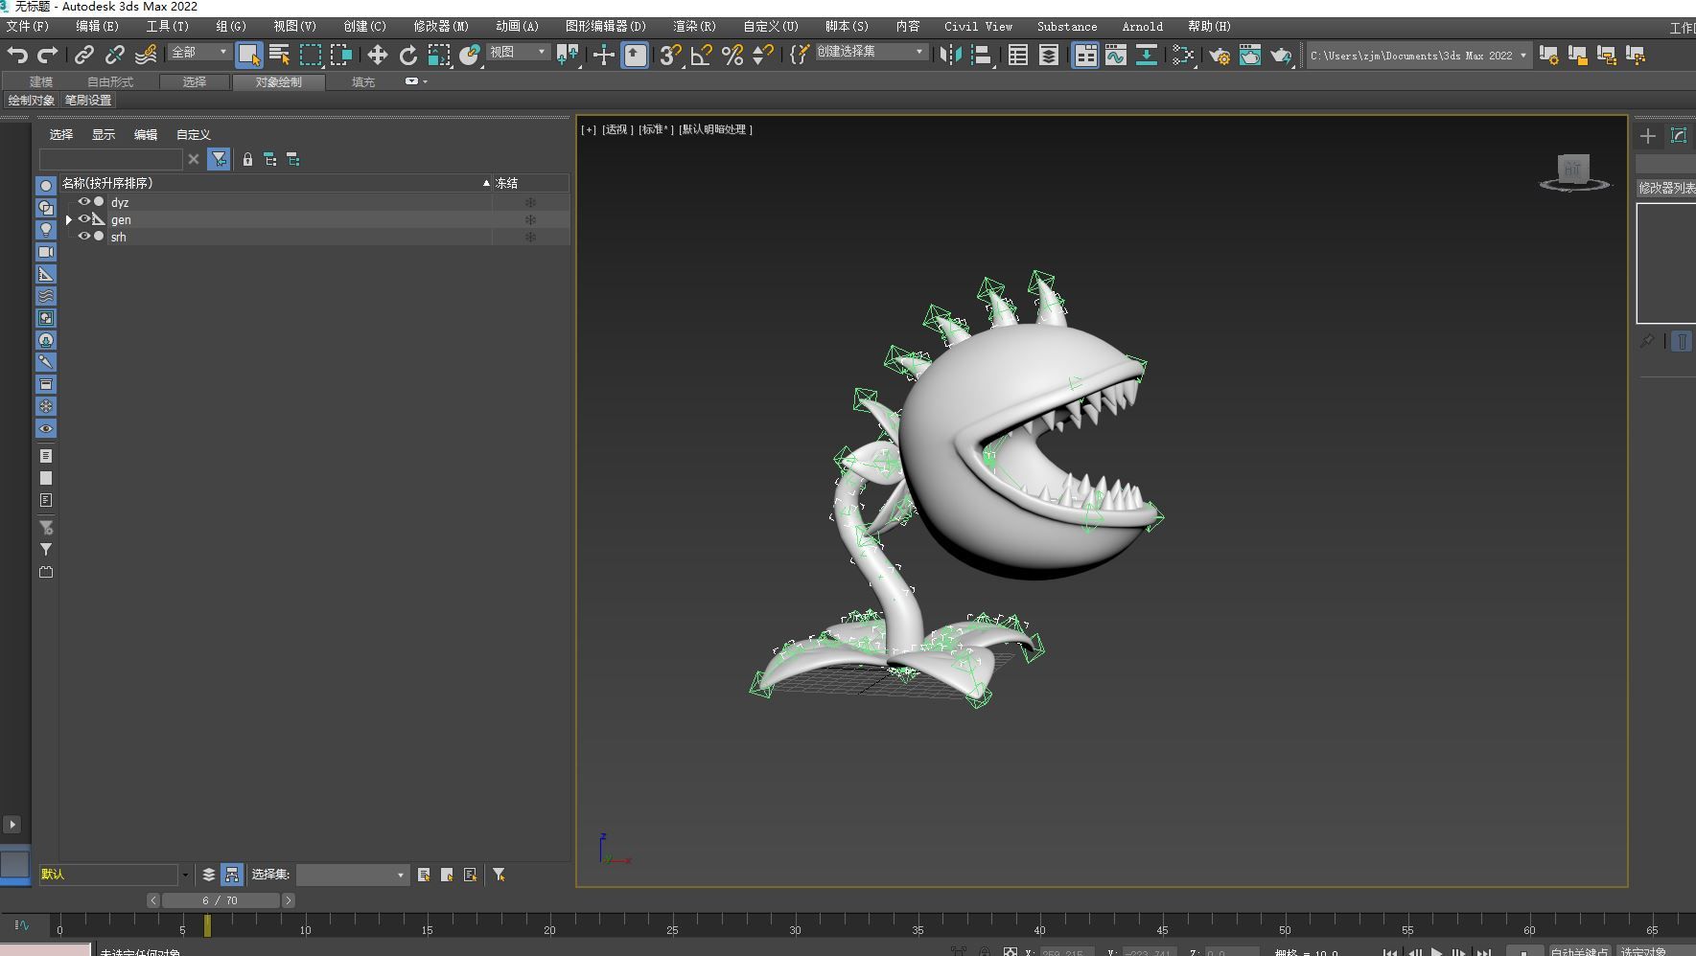
Task: Open the '修改器(M)' menu
Action: (x=441, y=26)
